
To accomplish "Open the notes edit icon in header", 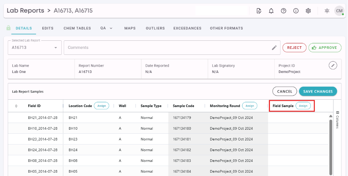I will tap(259, 11).
